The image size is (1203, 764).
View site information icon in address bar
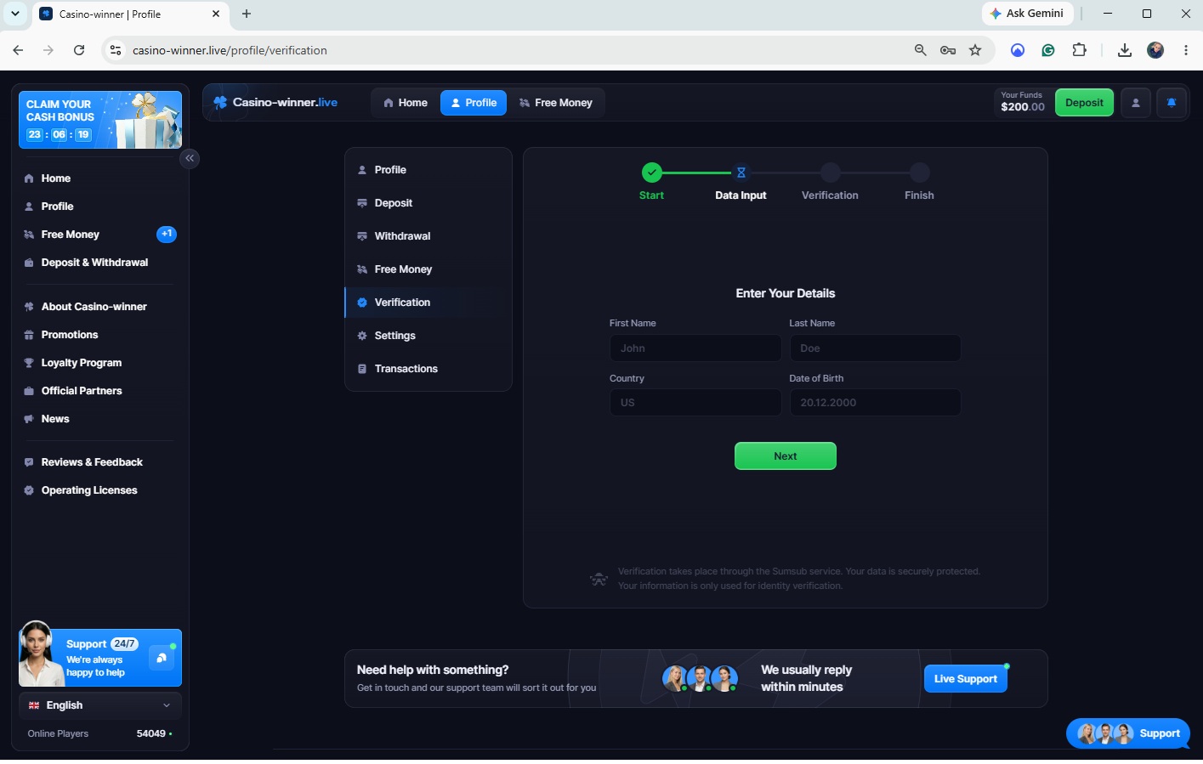click(116, 50)
